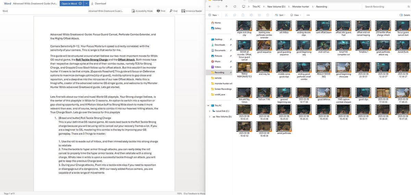This screenshot has height=195, width=411.
Task: Click the pin icon beside Music
Action: click(231, 61)
